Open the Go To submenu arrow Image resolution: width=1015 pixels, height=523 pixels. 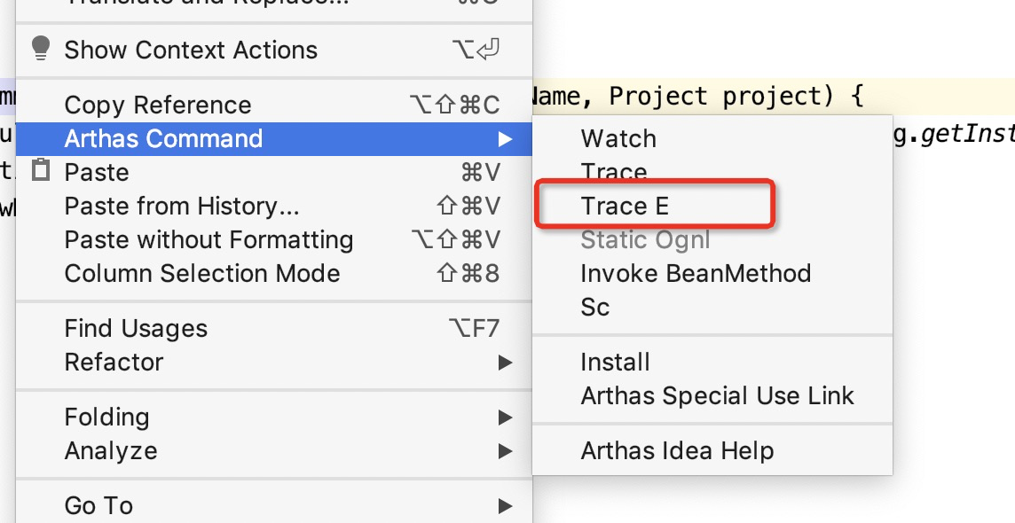click(505, 506)
